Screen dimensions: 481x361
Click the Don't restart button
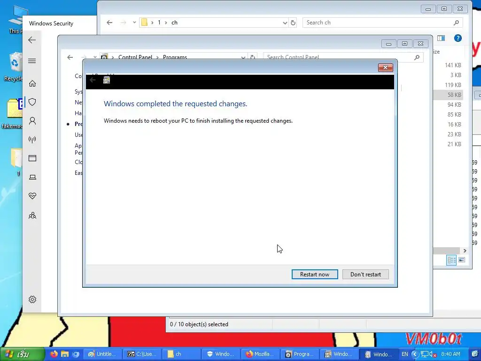[365, 274]
